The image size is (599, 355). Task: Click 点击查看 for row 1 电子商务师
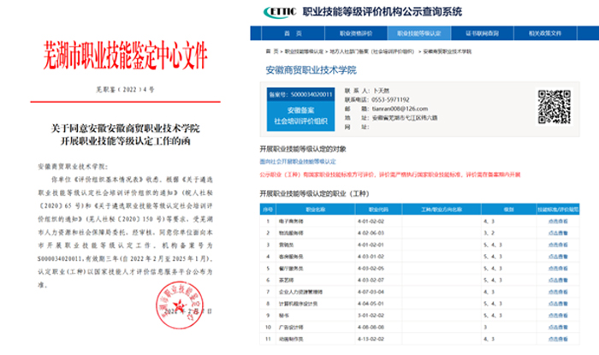click(x=558, y=221)
